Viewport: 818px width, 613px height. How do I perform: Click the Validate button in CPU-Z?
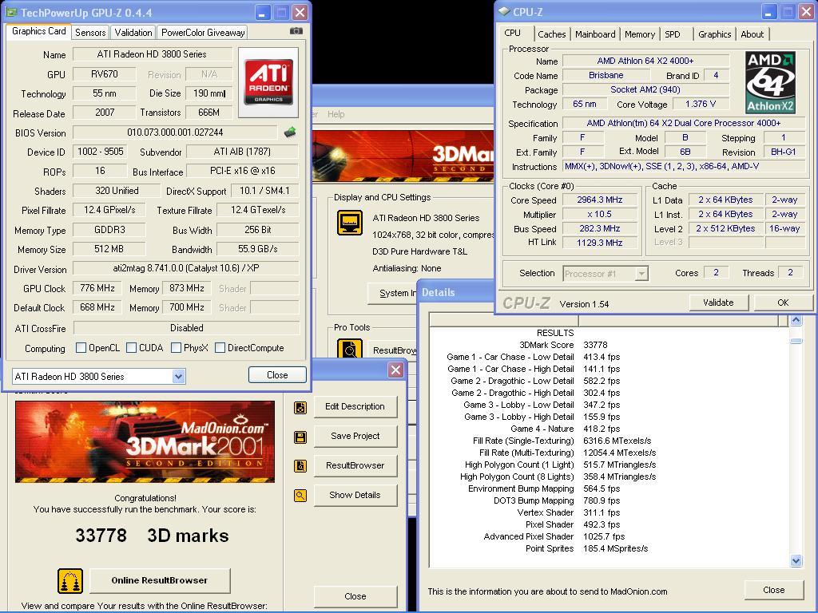pos(718,303)
